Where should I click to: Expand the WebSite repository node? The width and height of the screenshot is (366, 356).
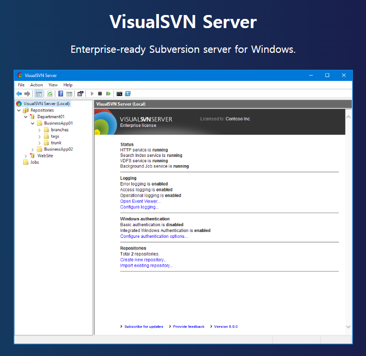(26, 156)
